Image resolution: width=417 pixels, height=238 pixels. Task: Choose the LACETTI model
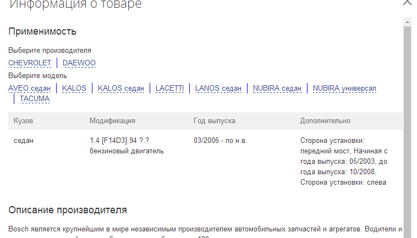(x=169, y=88)
